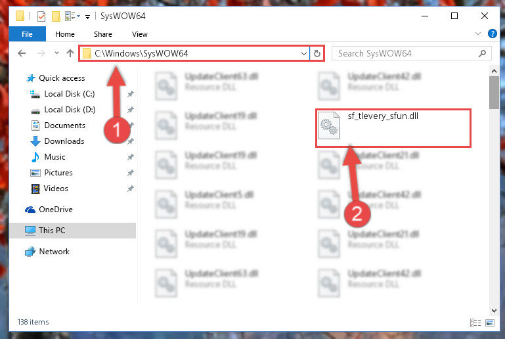Open the Customize Quick Access Toolbar dropdown
This screenshot has width=505, height=339.
coord(87,17)
